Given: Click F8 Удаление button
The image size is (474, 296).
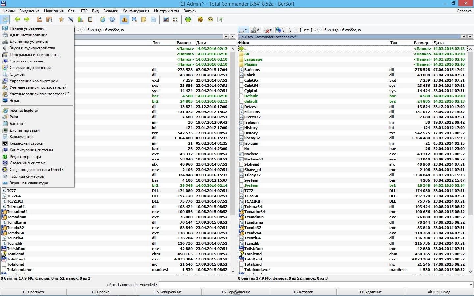Looking at the screenshot, I should pyautogui.click(x=371, y=292).
